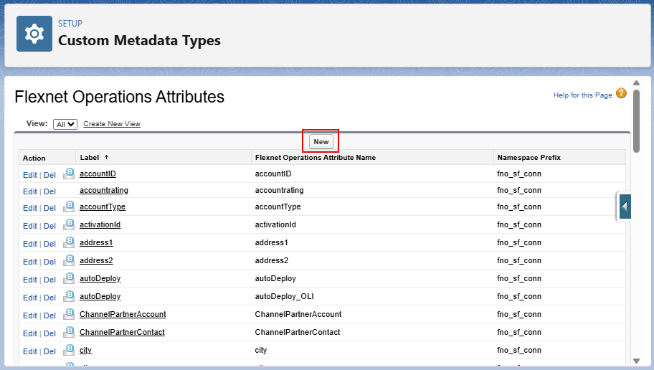The height and width of the screenshot is (370, 654).
Task: Edit the accountrating record
Action: 30,191
